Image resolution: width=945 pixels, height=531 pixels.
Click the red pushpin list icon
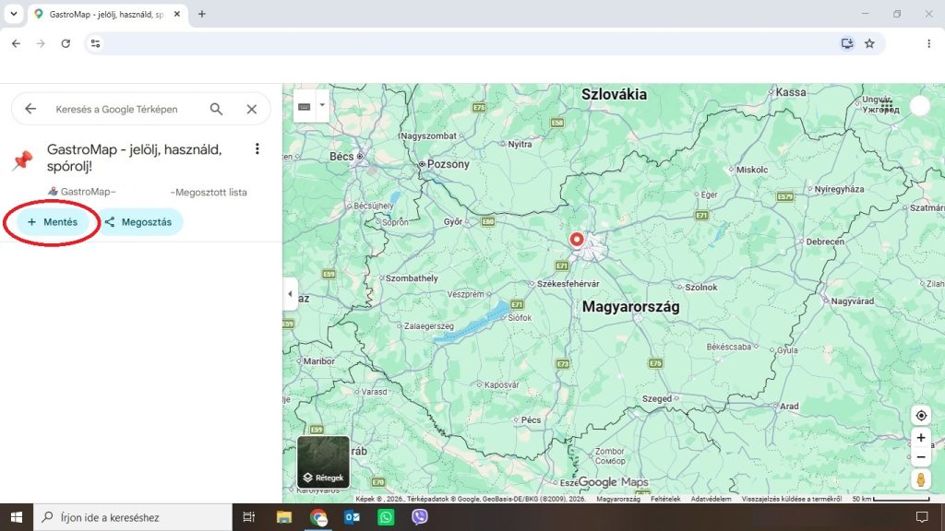[x=23, y=159]
